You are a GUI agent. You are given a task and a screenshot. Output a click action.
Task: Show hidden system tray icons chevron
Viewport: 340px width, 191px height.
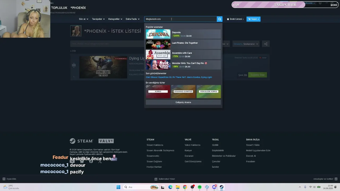coord(300,187)
